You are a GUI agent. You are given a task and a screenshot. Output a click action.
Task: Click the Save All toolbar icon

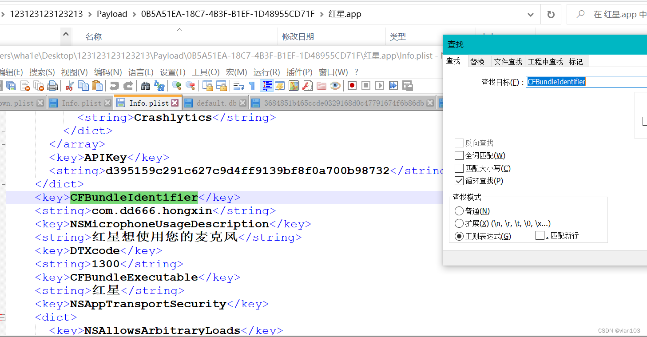click(x=11, y=85)
